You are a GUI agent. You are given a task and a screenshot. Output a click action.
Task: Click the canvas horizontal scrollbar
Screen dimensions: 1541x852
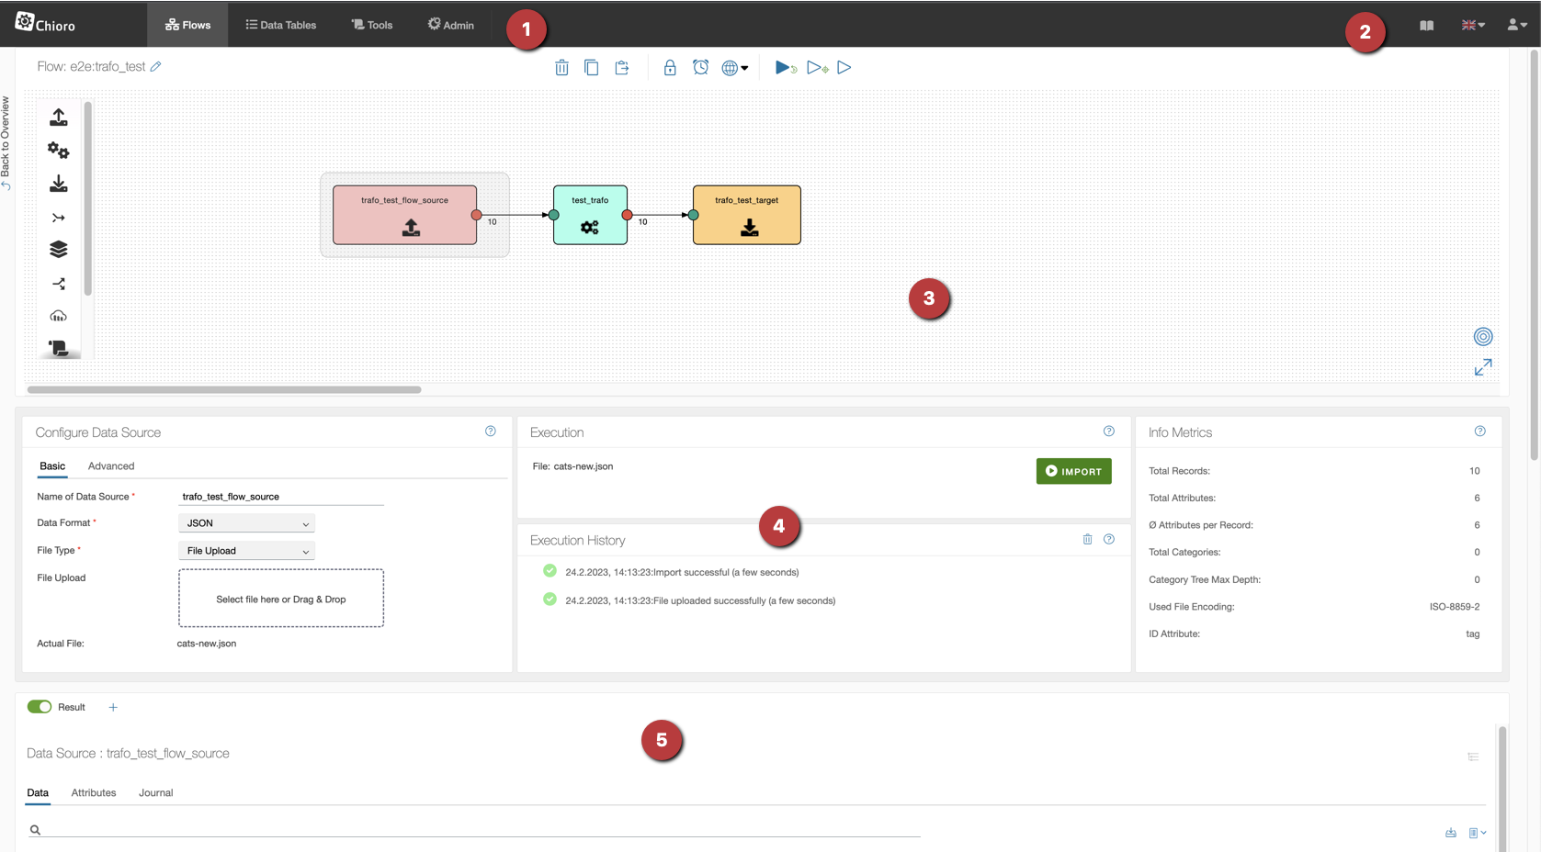224,390
